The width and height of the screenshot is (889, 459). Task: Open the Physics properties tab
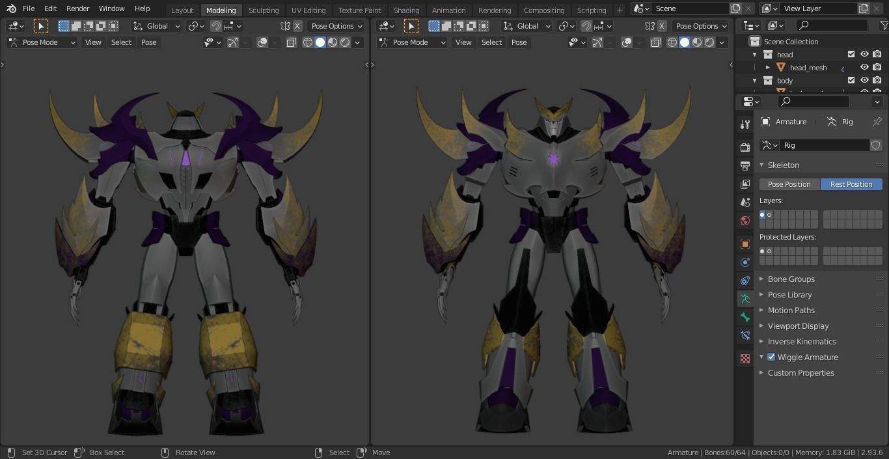(745, 262)
